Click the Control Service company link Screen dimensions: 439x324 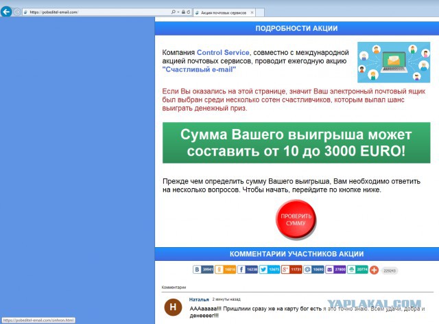coord(223,52)
